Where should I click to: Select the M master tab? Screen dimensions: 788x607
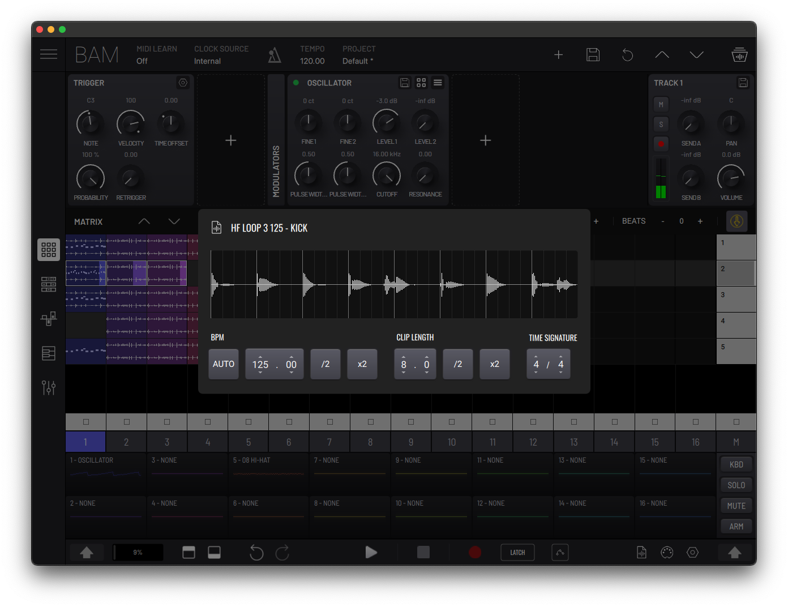[x=736, y=442]
